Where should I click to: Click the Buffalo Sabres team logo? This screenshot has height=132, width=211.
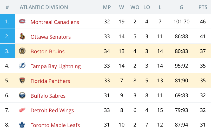click(22, 95)
